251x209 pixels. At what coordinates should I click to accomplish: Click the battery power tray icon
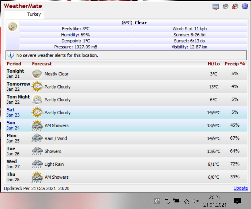(176, 201)
